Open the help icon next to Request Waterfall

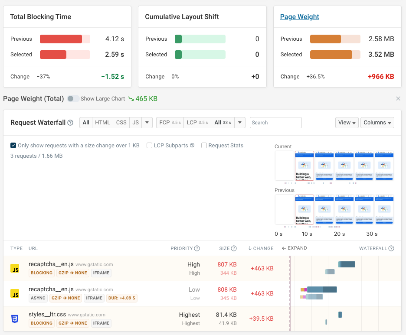(x=70, y=123)
